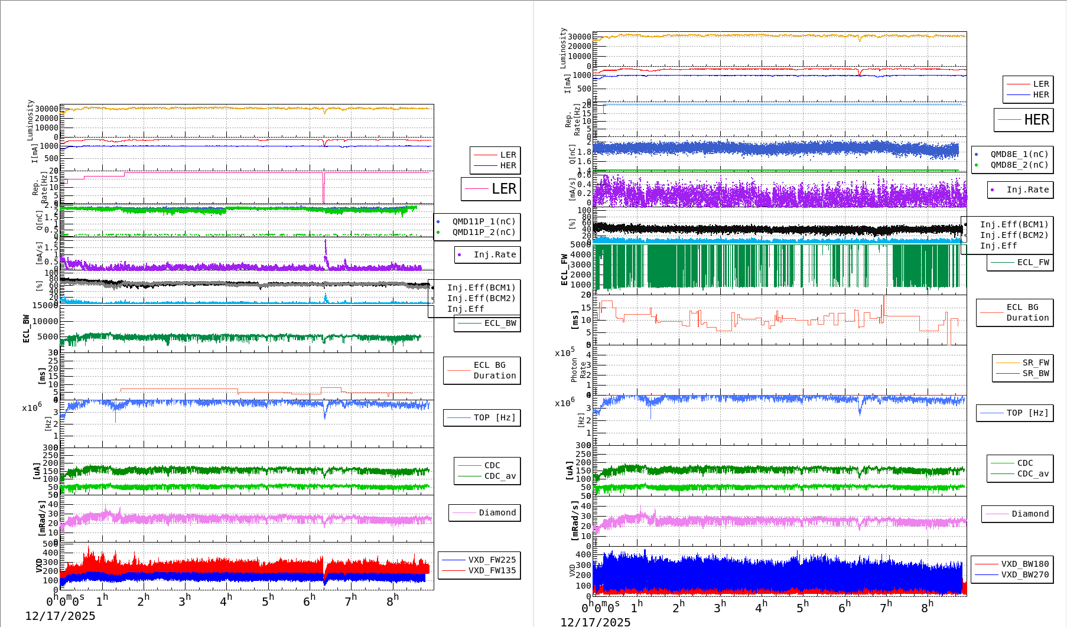This screenshot has height=627, width=1067.
Task: Select the TOP [Hz] legend on right plot
Action: (1014, 413)
